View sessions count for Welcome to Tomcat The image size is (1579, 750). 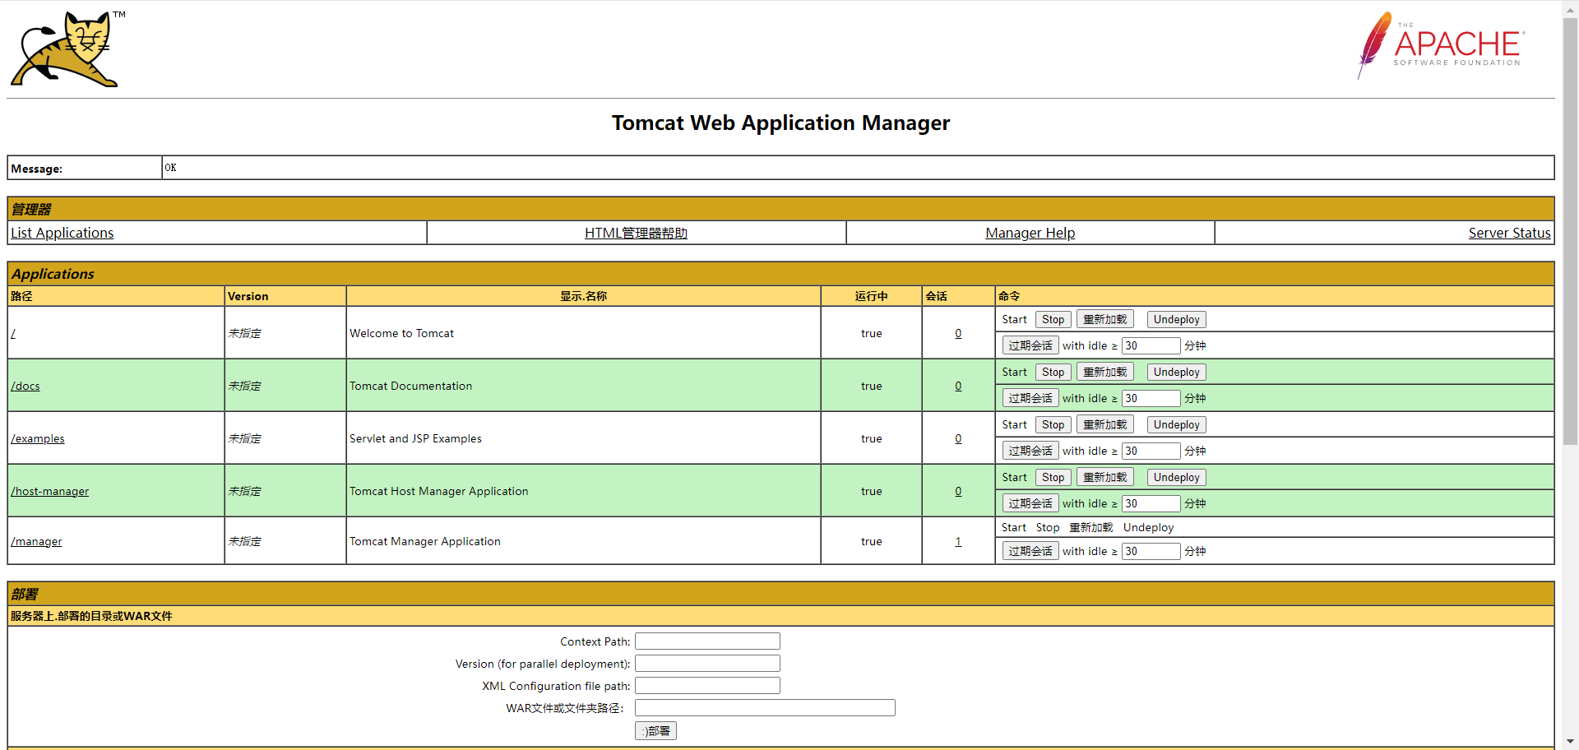(x=958, y=333)
